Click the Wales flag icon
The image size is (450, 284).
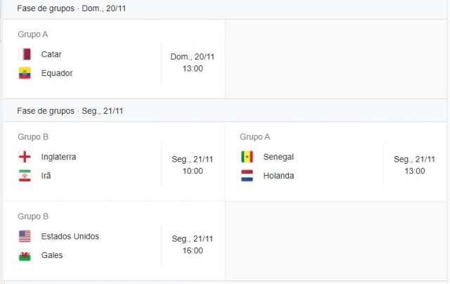pos(25,255)
